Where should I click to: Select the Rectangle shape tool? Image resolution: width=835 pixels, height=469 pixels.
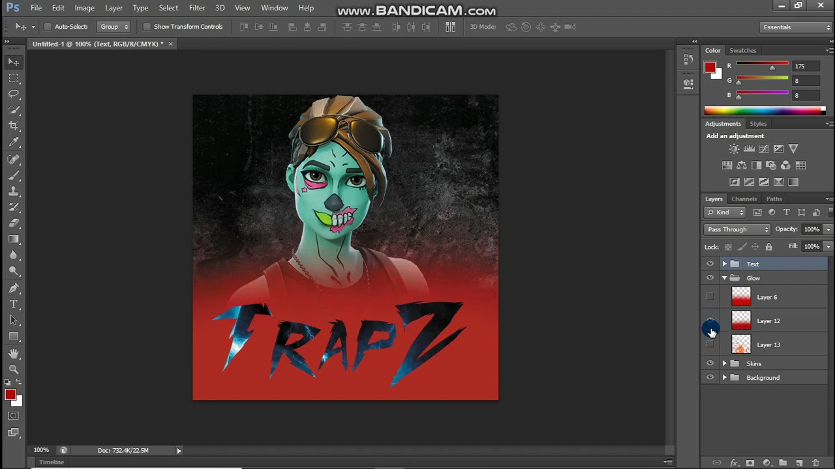point(14,336)
